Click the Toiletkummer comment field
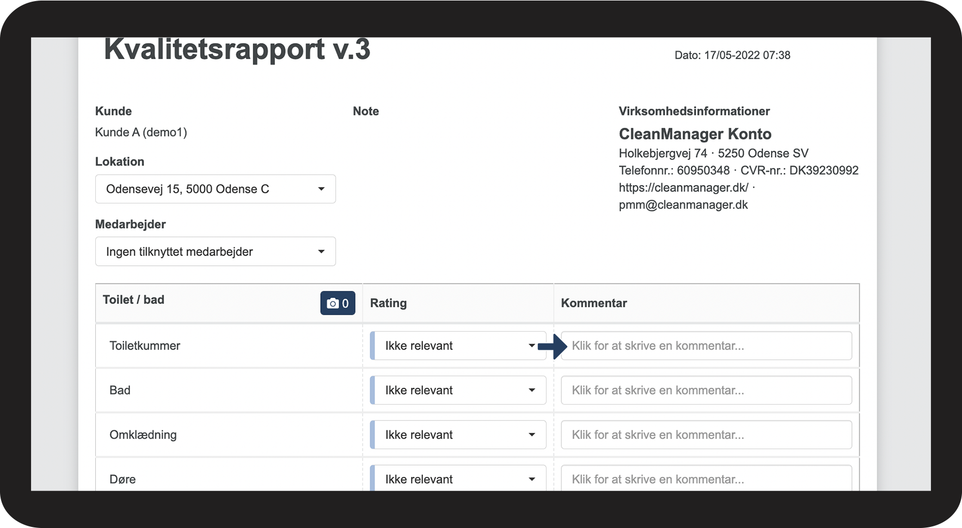962x528 pixels. click(x=706, y=346)
